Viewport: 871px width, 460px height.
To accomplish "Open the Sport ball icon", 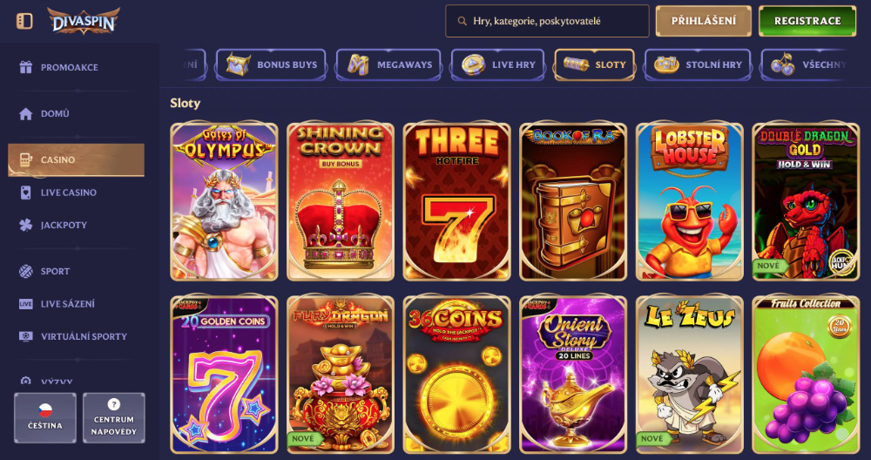I will pyautogui.click(x=25, y=272).
